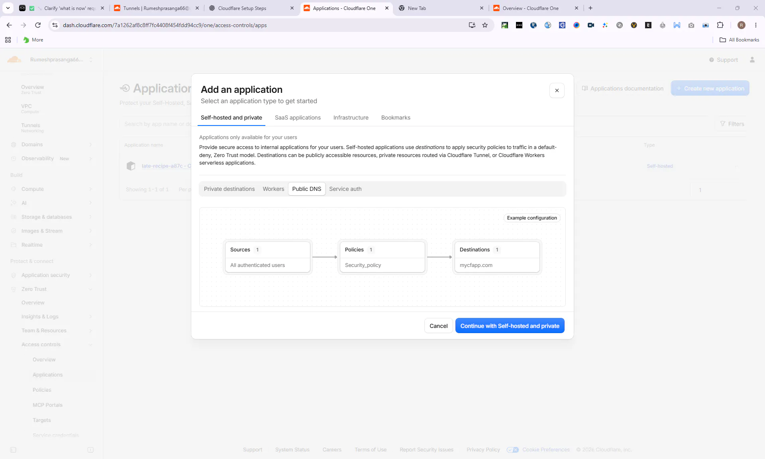765x459 pixels.
Task: Go back to previous page
Action: (9, 25)
